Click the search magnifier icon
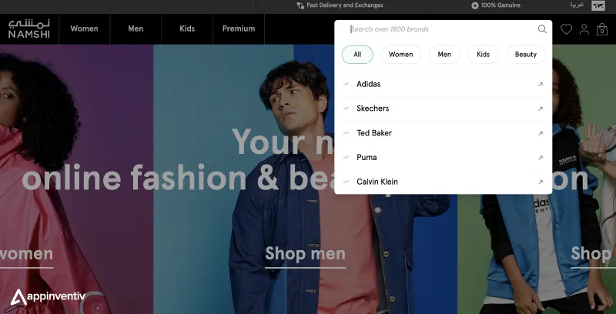Image resolution: width=616 pixels, height=314 pixels. [542, 29]
